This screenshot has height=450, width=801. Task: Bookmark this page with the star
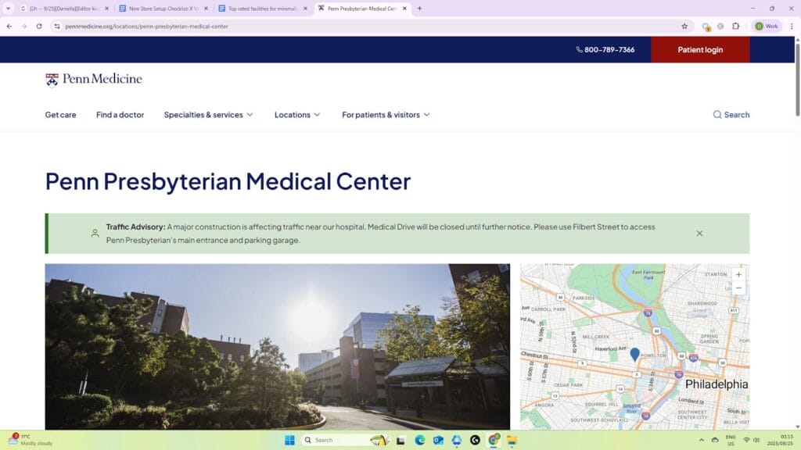[x=684, y=26]
